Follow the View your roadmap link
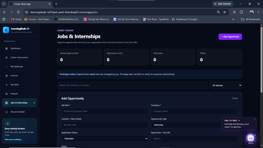263x148 pixels. click(14, 140)
